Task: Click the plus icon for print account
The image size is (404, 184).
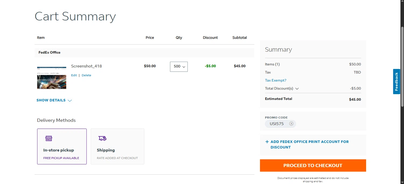Action: pos(267,142)
